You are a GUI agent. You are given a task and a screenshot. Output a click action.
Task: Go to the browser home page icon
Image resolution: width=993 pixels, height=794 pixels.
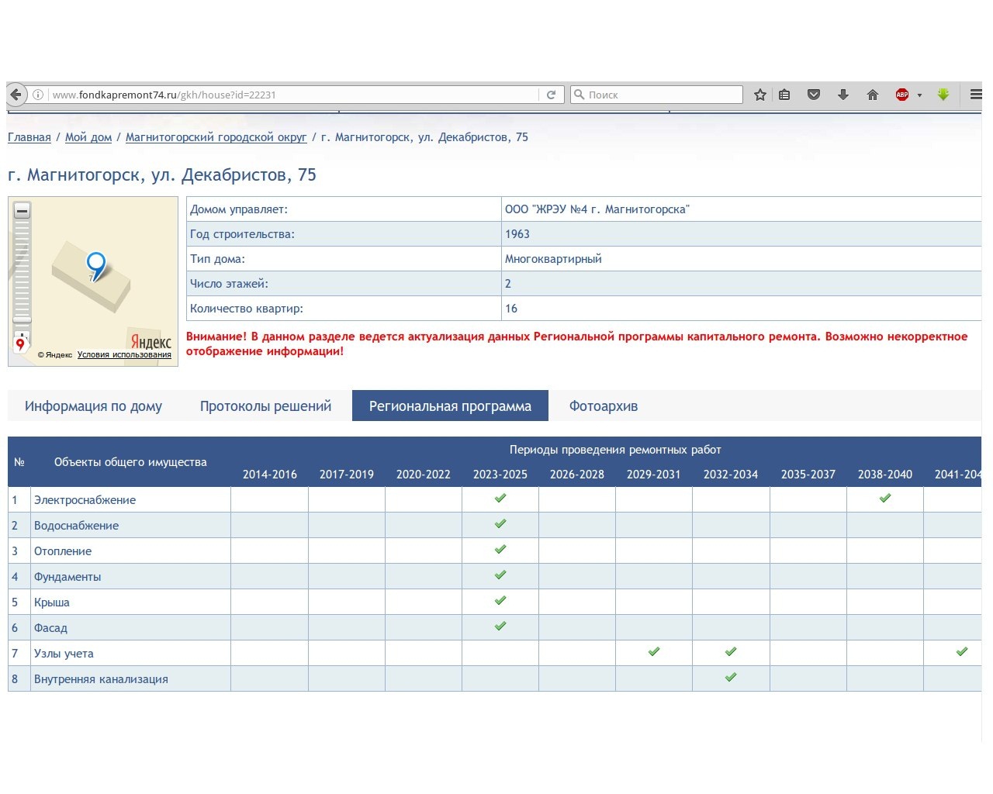click(x=873, y=95)
